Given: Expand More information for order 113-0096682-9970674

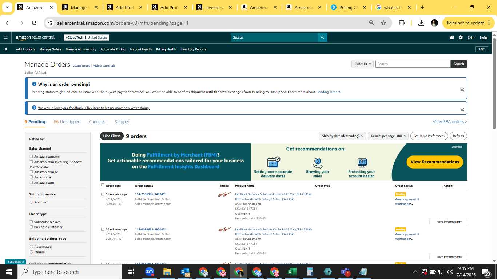Looking at the screenshot, I should tap(448, 257).
